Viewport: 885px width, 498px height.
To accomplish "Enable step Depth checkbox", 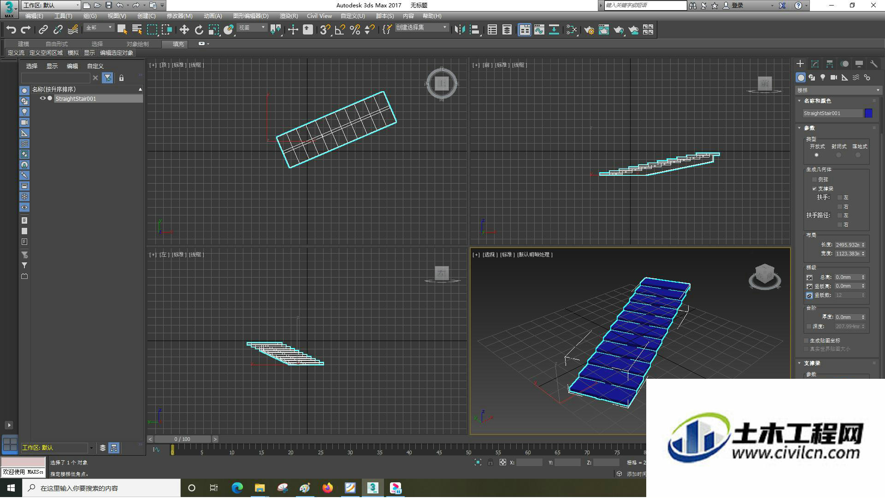I will coord(809,326).
